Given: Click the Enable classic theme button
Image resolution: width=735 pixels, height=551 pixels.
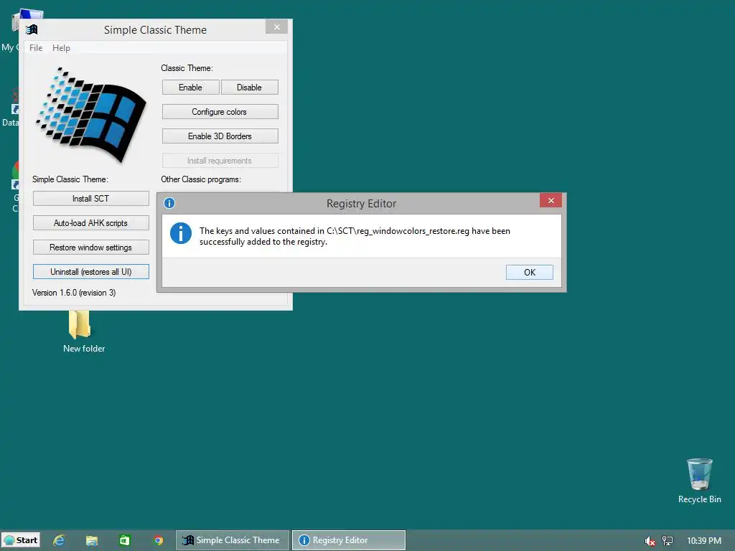Looking at the screenshot, I should point(190,87).
